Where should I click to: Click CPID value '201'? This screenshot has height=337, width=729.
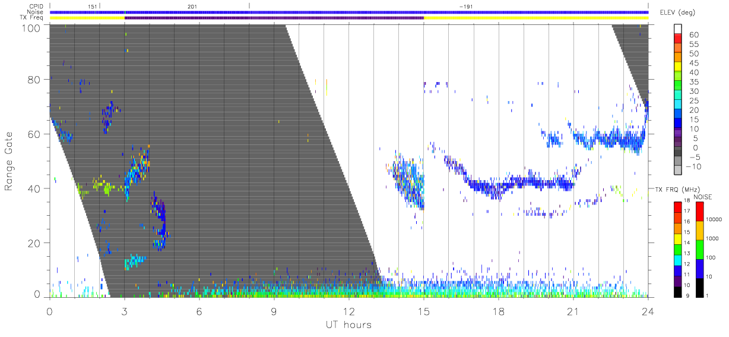[192, 6]
